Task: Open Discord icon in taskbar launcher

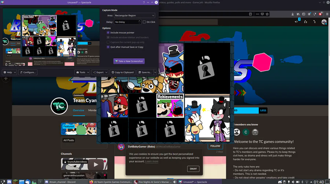Action: click(x=9, y=182)
